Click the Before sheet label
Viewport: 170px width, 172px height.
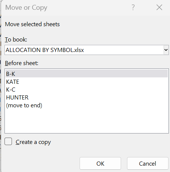22,63
